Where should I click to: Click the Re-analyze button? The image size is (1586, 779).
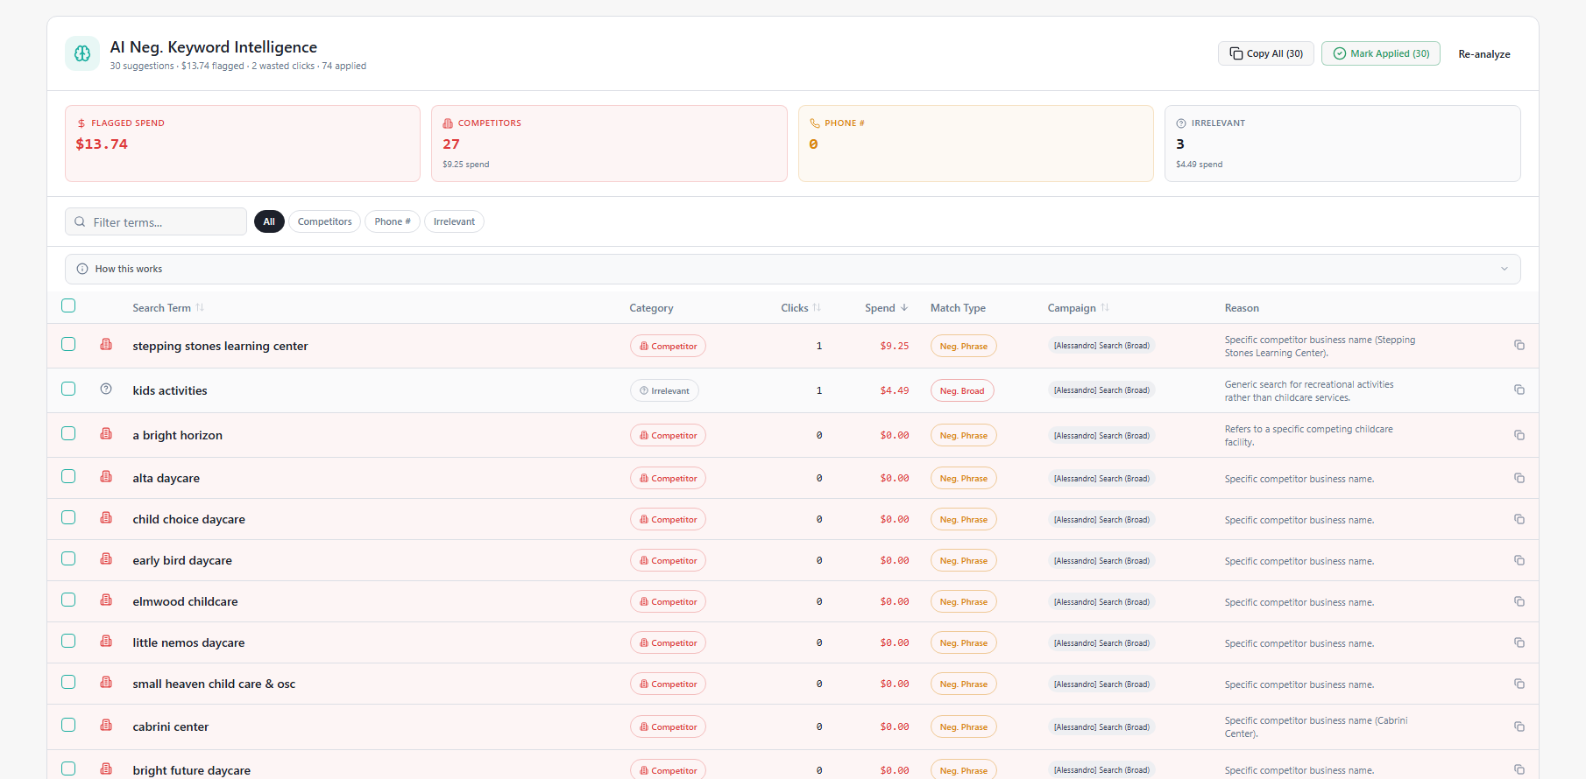point(1484,53)
